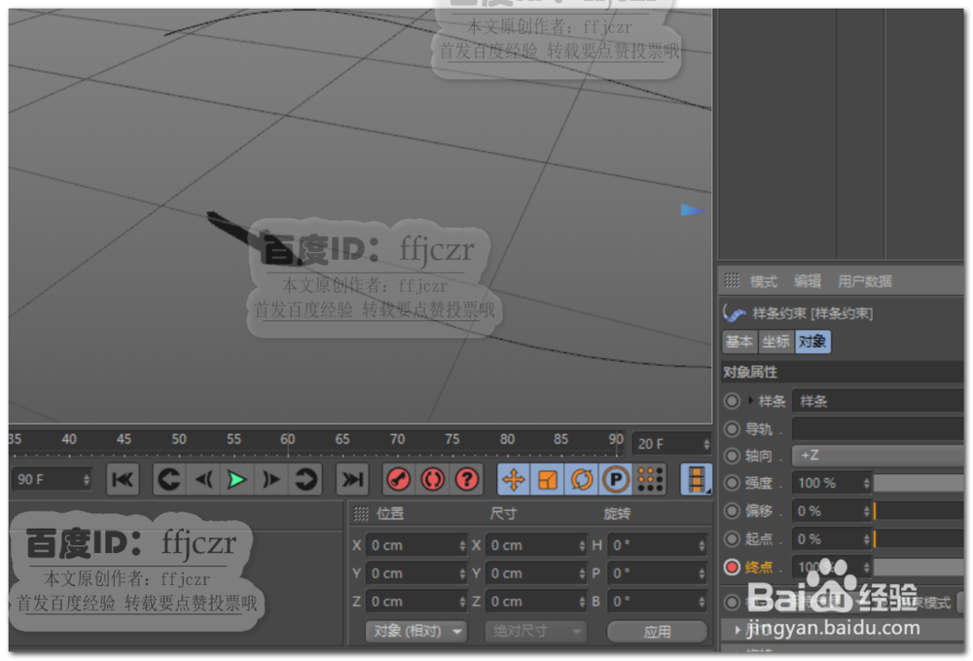
Task: Toggle keyframe circle for 偏移 parameter
Action: click(733, 511)
